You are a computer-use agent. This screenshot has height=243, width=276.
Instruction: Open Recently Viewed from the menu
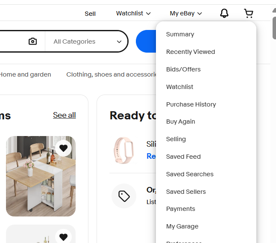click(x=191, y=52)
